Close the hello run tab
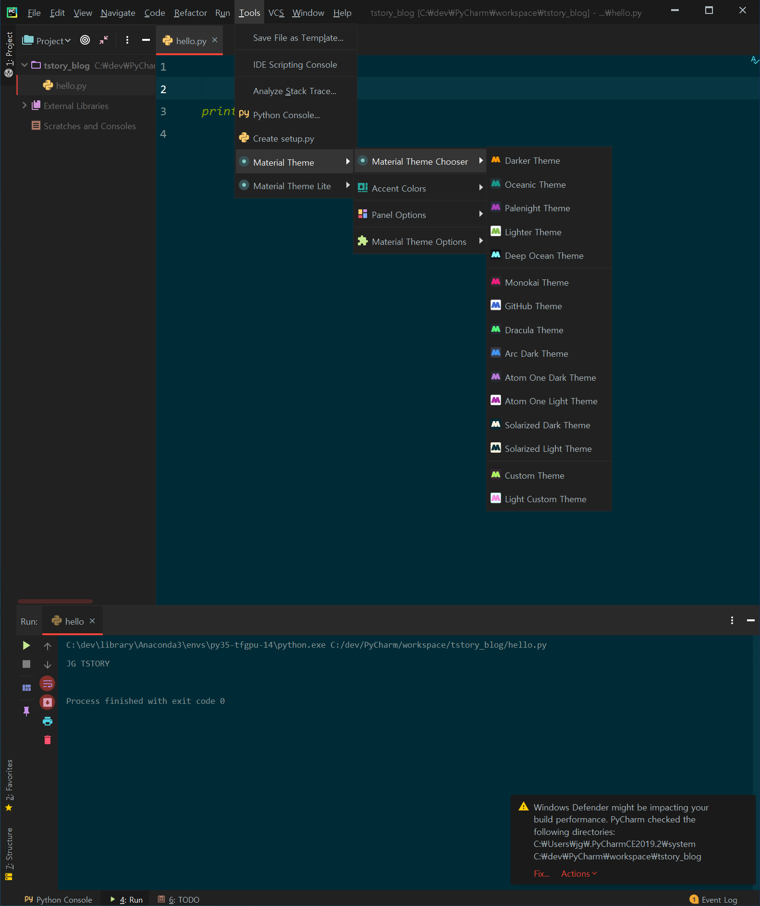The image size is (760, 906). 92,621
